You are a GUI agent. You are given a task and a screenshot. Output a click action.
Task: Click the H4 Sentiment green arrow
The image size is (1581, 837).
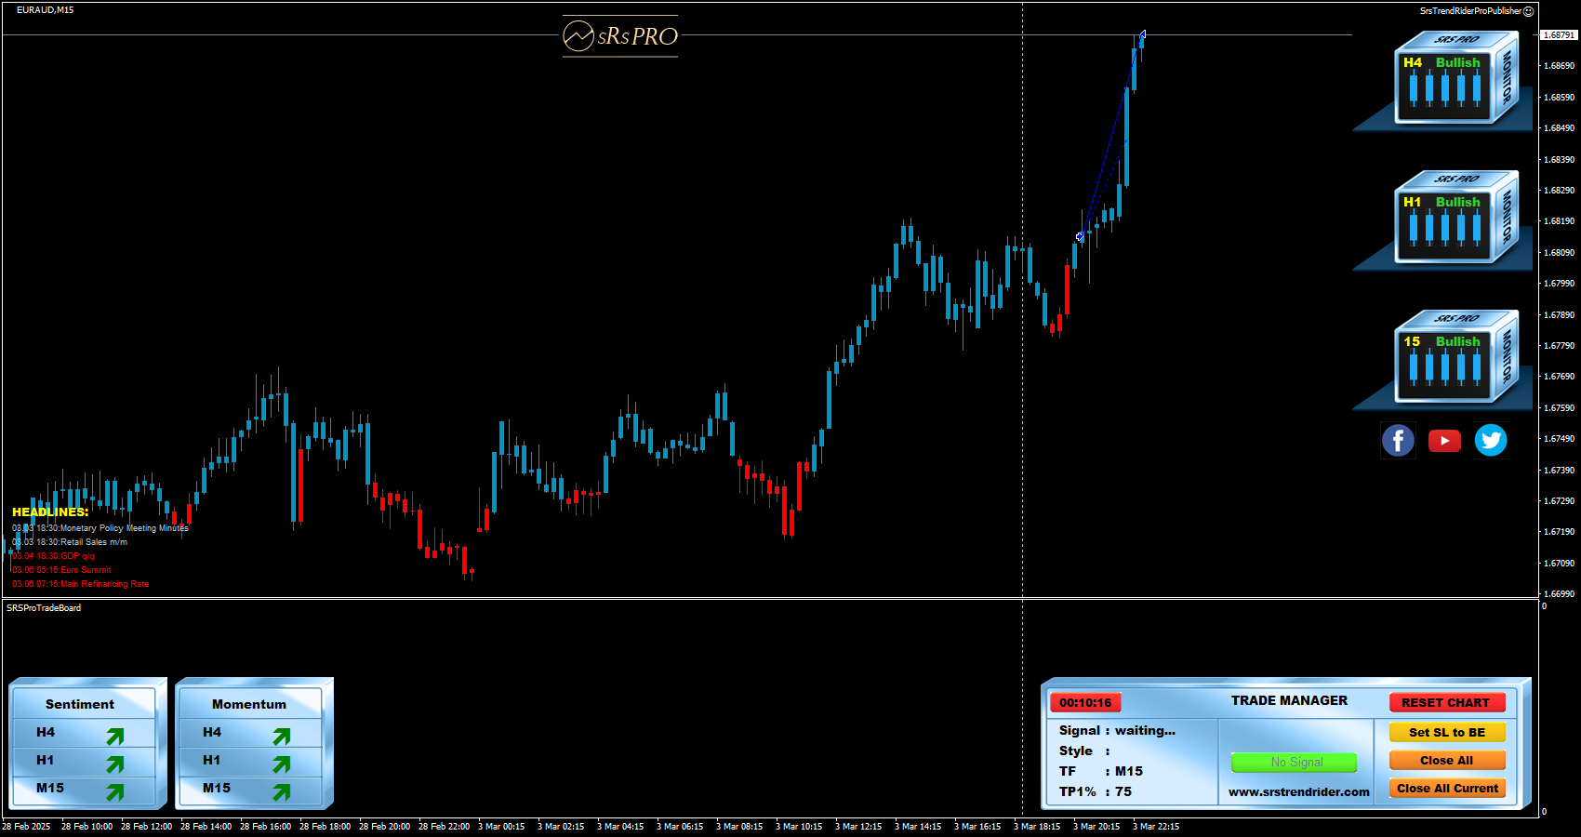(114, 737)
